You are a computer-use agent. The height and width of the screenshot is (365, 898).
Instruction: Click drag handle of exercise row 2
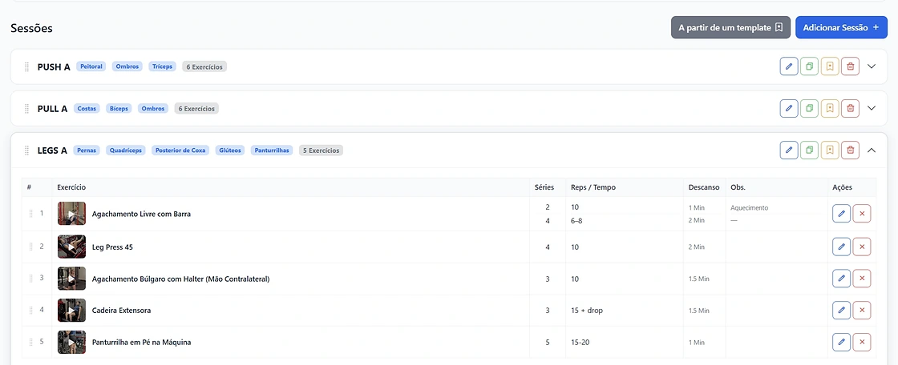(x=31, y=247)
